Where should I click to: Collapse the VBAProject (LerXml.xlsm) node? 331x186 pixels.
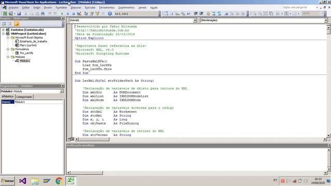pyautogui.click(x=4, y=34)
